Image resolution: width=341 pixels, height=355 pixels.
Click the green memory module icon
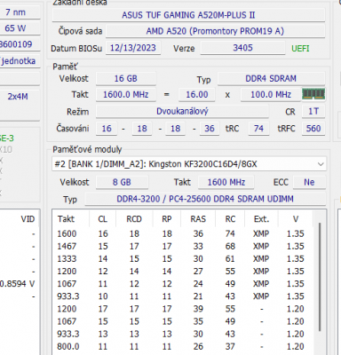pyautogui.click(x=313, y=94)
